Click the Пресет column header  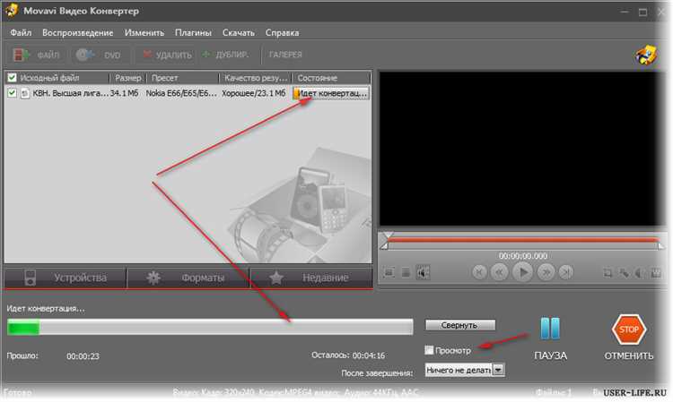pyautogui.click(x=183, y=78)
